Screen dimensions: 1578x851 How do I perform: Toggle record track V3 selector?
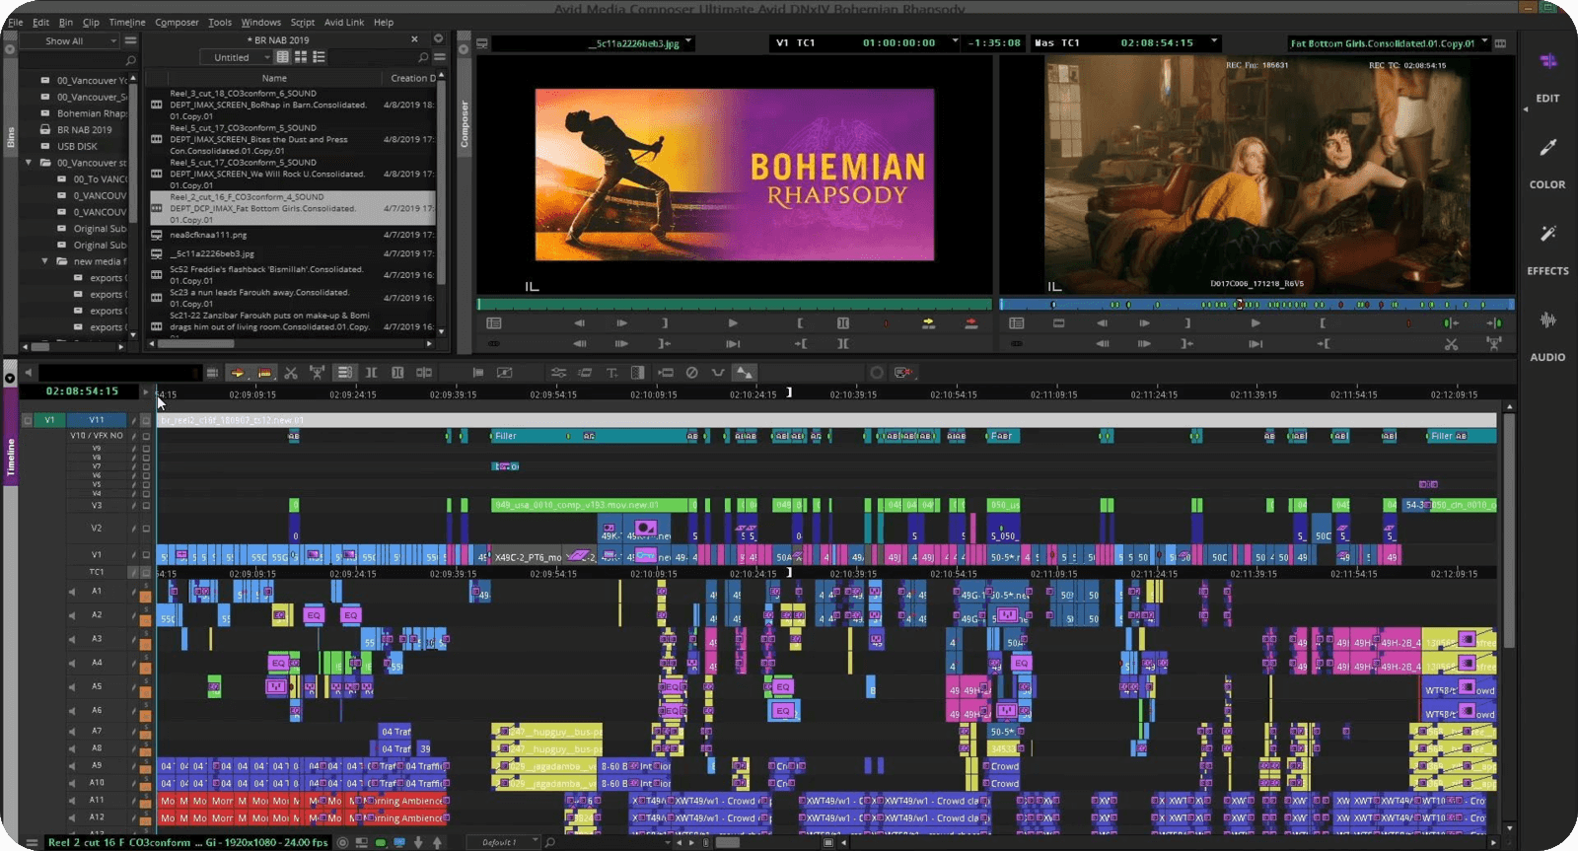point(97,505)
